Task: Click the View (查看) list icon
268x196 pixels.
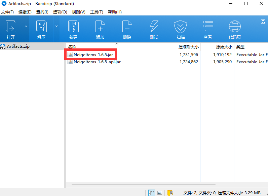Action: click(x=208, y=26)
